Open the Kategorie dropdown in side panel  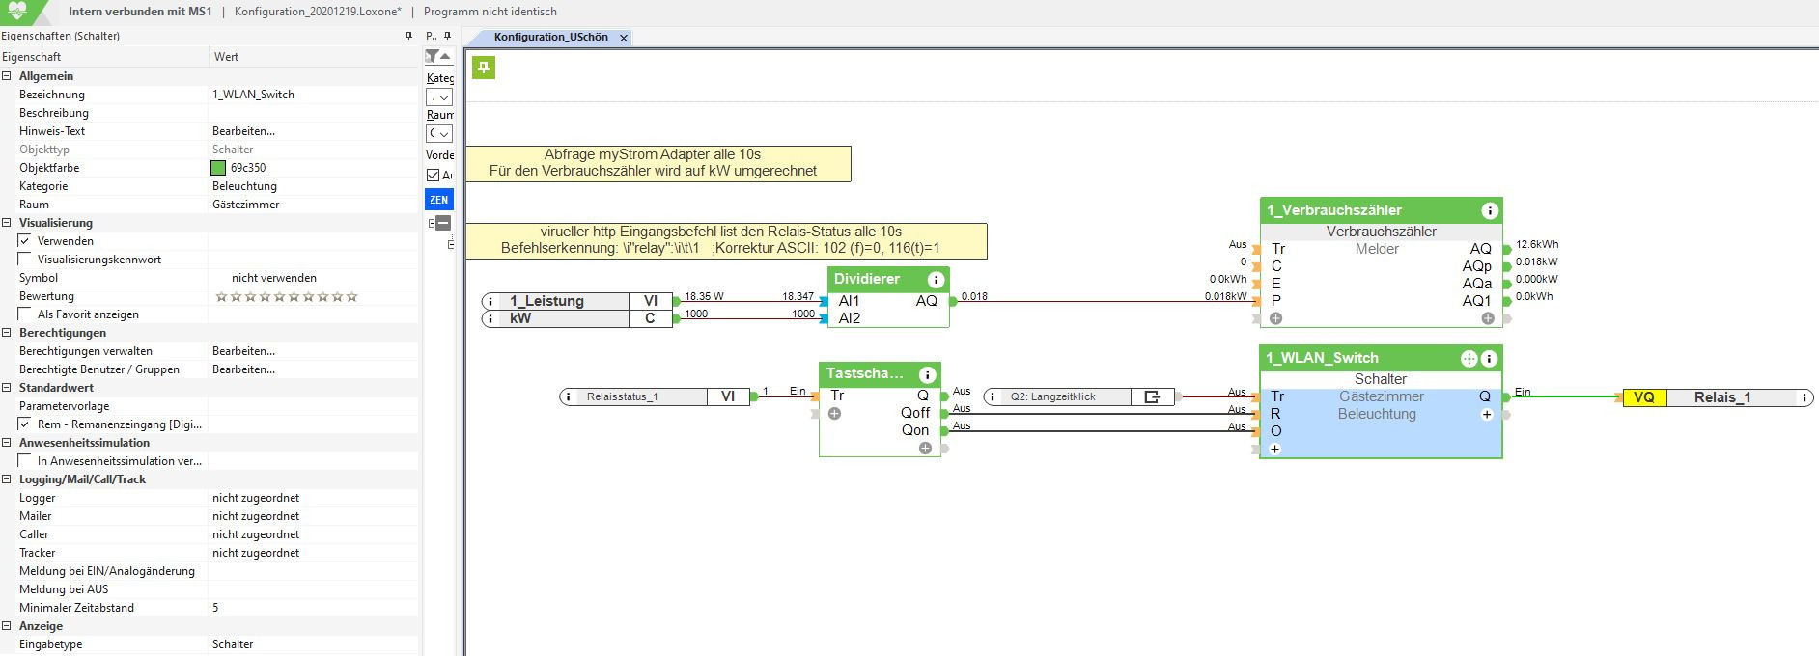pyautogui.click(x=439, y=97)
